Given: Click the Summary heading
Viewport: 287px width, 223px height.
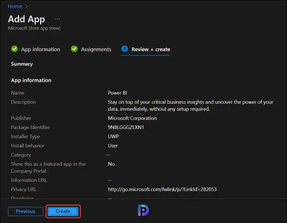Looking at the screenshot, I should [22, 64].
